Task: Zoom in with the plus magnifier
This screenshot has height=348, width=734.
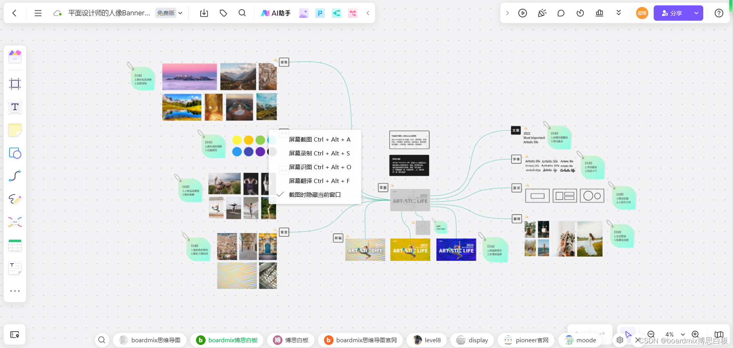Action: [695, 335]
